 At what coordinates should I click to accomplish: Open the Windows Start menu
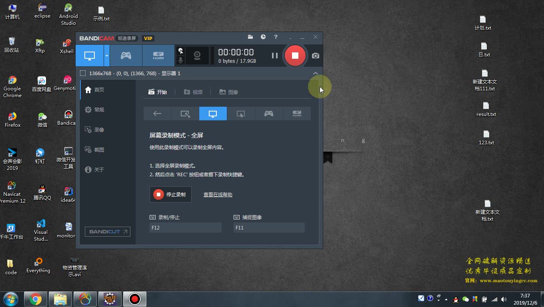click(11, 299)
